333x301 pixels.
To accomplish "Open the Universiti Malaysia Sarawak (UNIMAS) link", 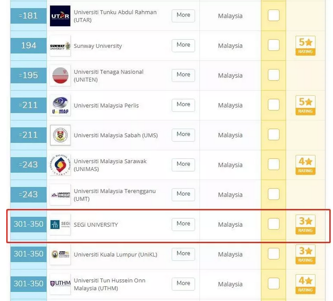I will tap(110, 165).
